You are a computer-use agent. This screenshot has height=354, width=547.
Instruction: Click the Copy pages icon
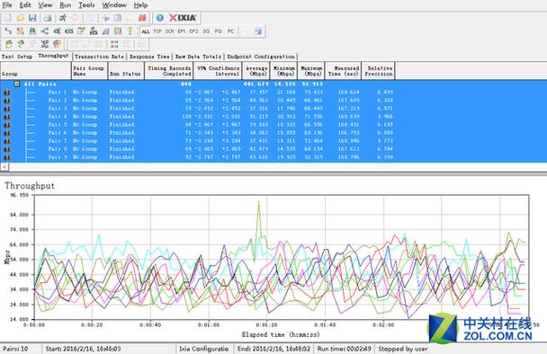point(118,18)
